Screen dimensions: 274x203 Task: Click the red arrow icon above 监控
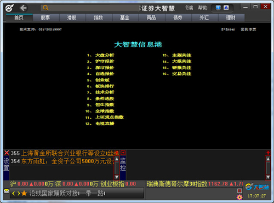(x=123, y=153)
